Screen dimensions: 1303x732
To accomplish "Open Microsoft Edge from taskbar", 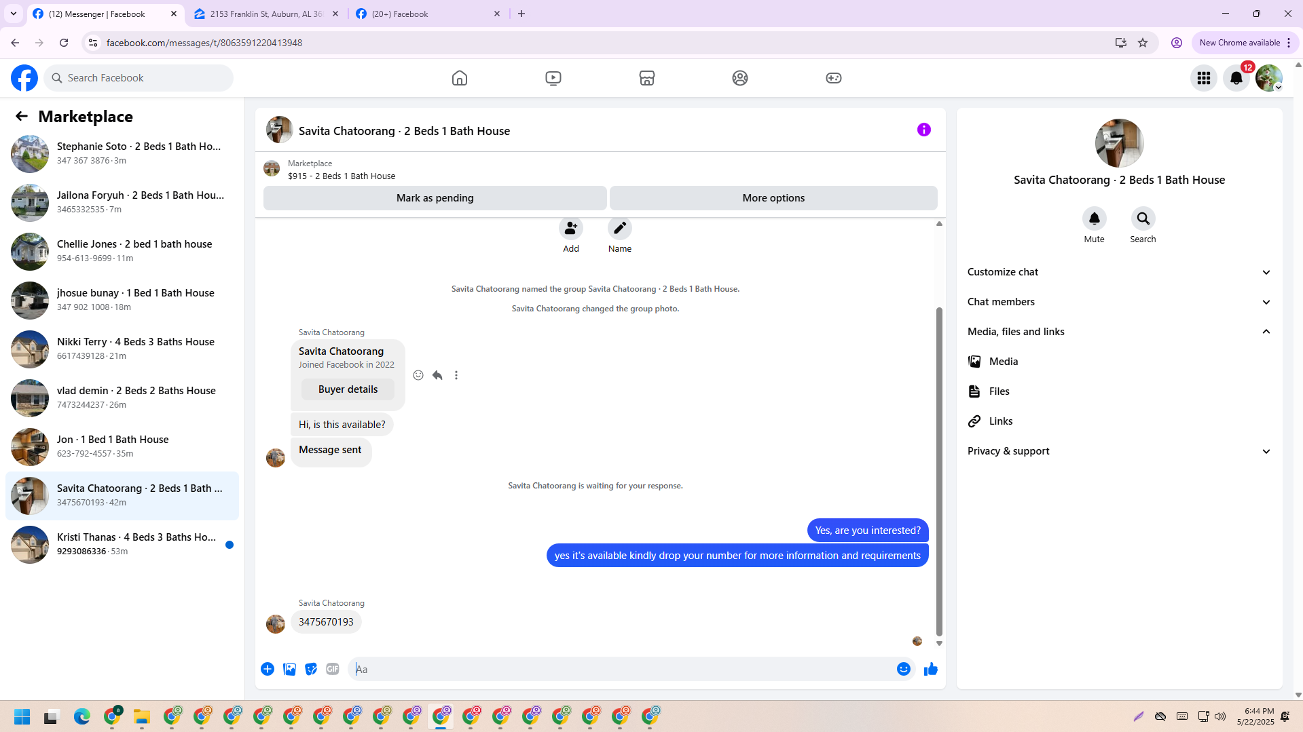I will click(81, 716).
